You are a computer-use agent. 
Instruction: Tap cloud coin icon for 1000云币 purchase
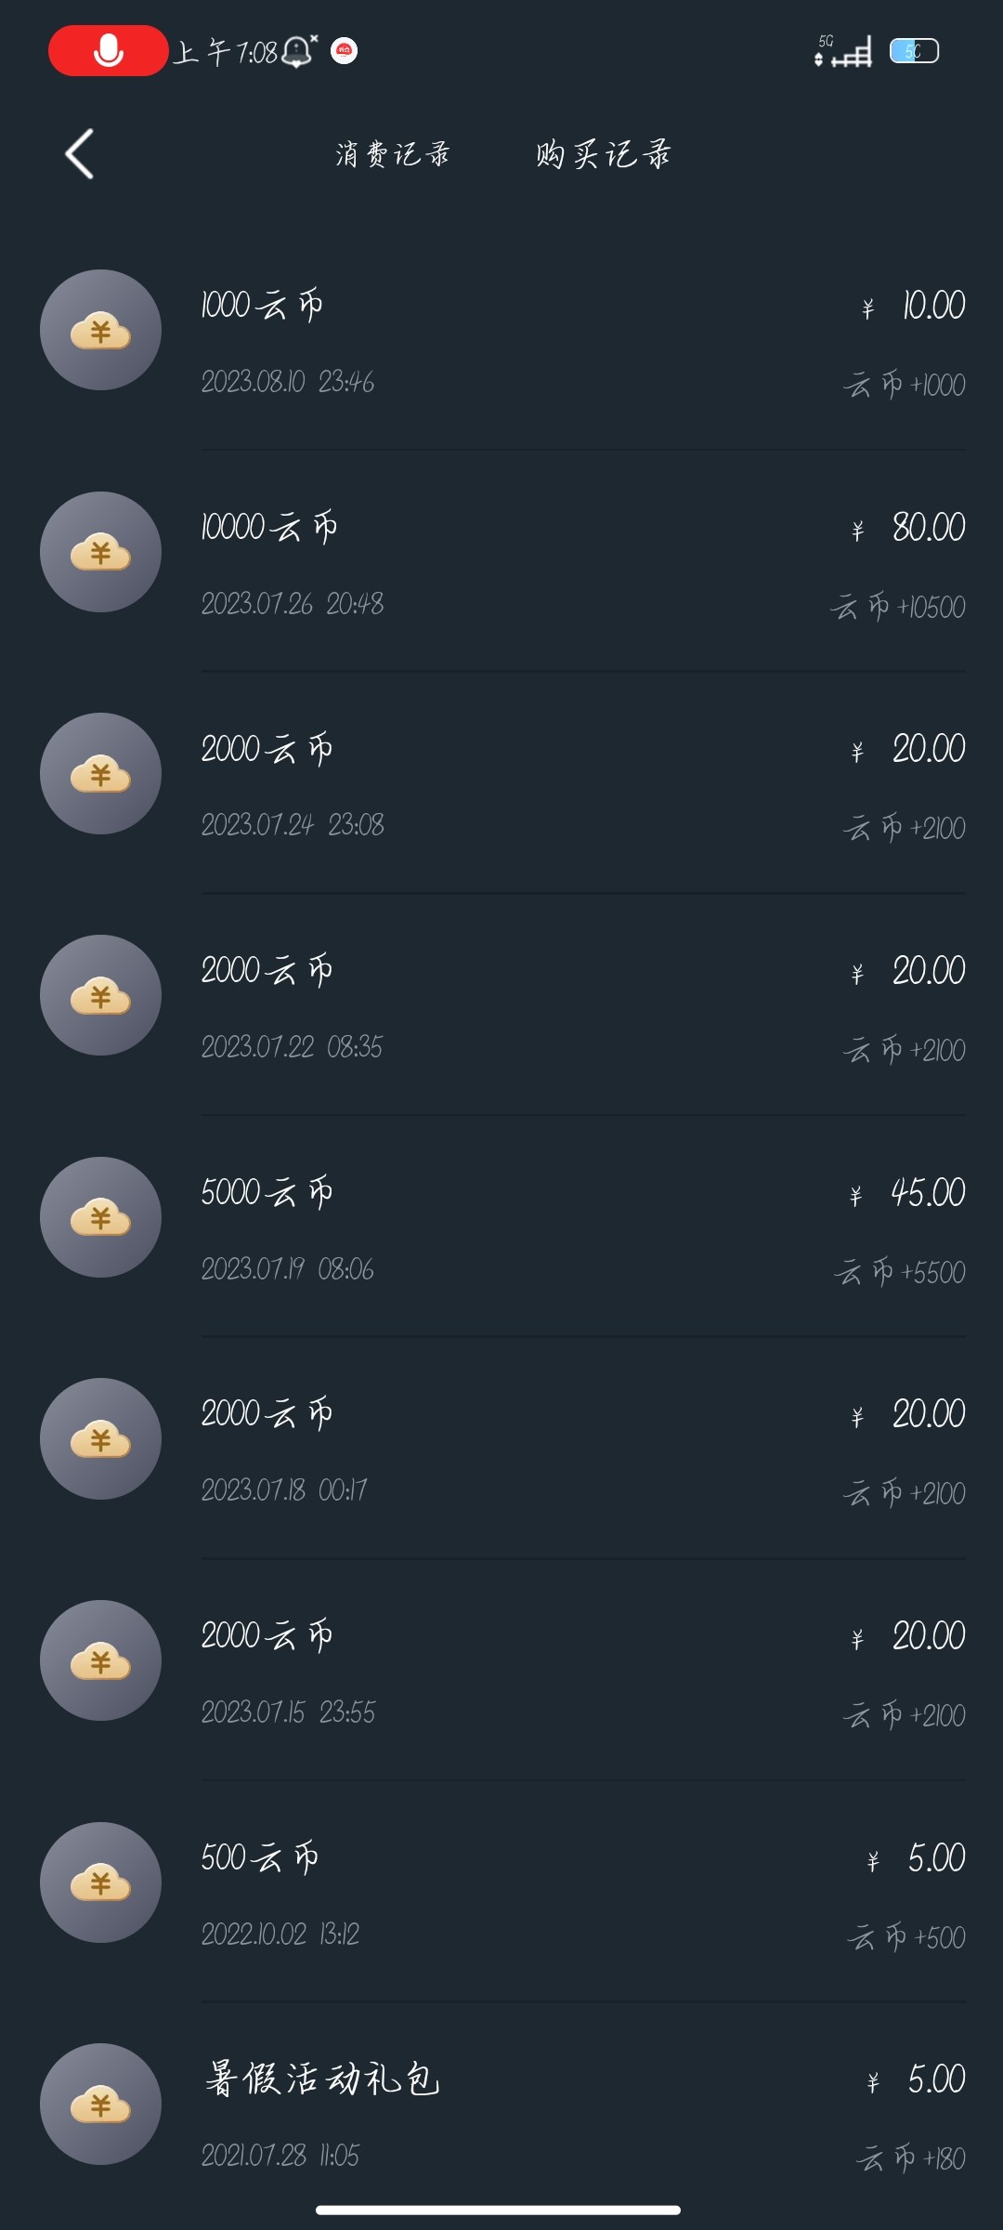100,330
